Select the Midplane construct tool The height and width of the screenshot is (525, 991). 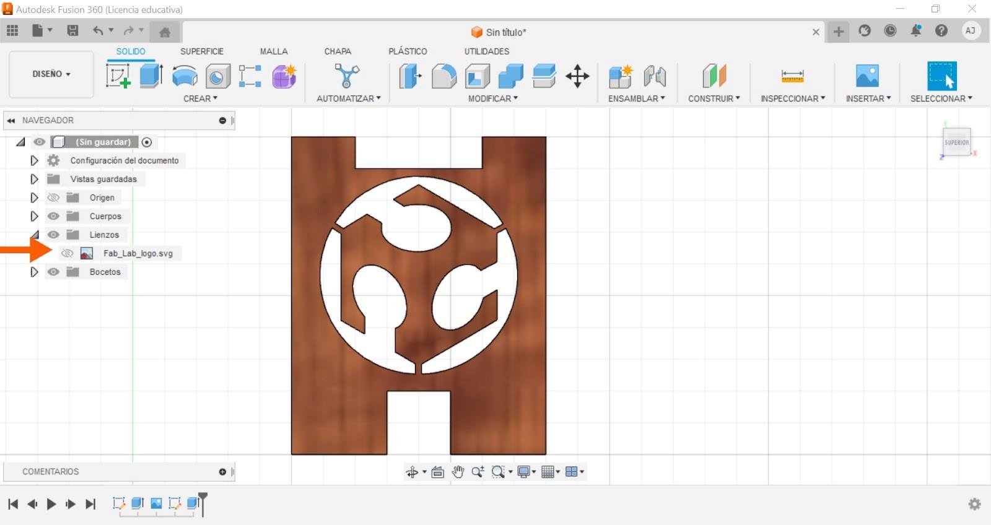click(714, 76)
